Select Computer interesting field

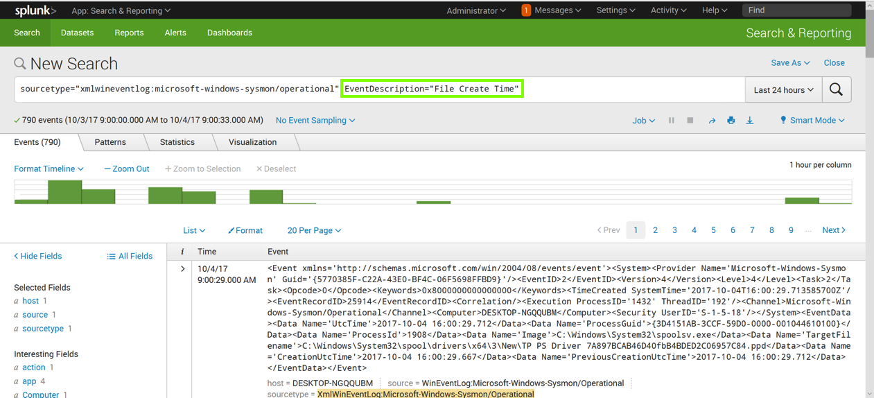(40, 394)
